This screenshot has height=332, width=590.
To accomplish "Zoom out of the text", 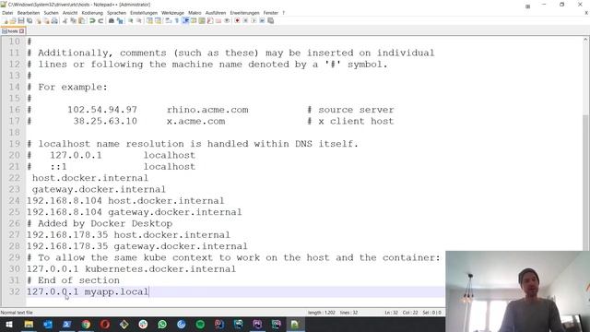I will (139, 20).
